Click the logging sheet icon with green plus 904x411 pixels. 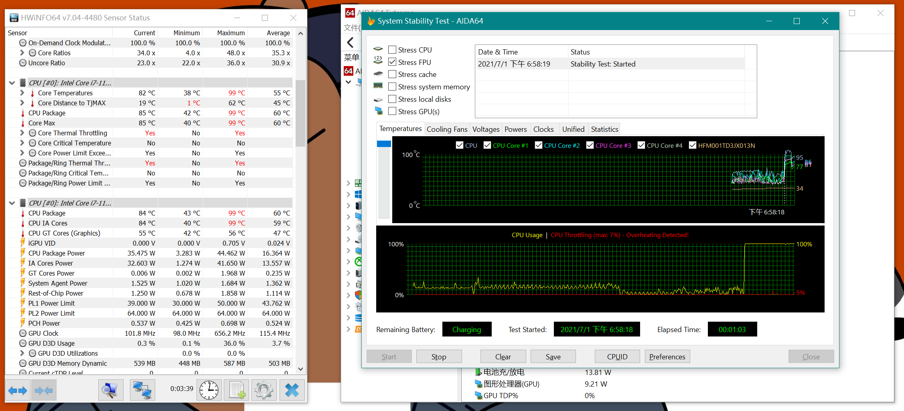(x=237, y=390)
